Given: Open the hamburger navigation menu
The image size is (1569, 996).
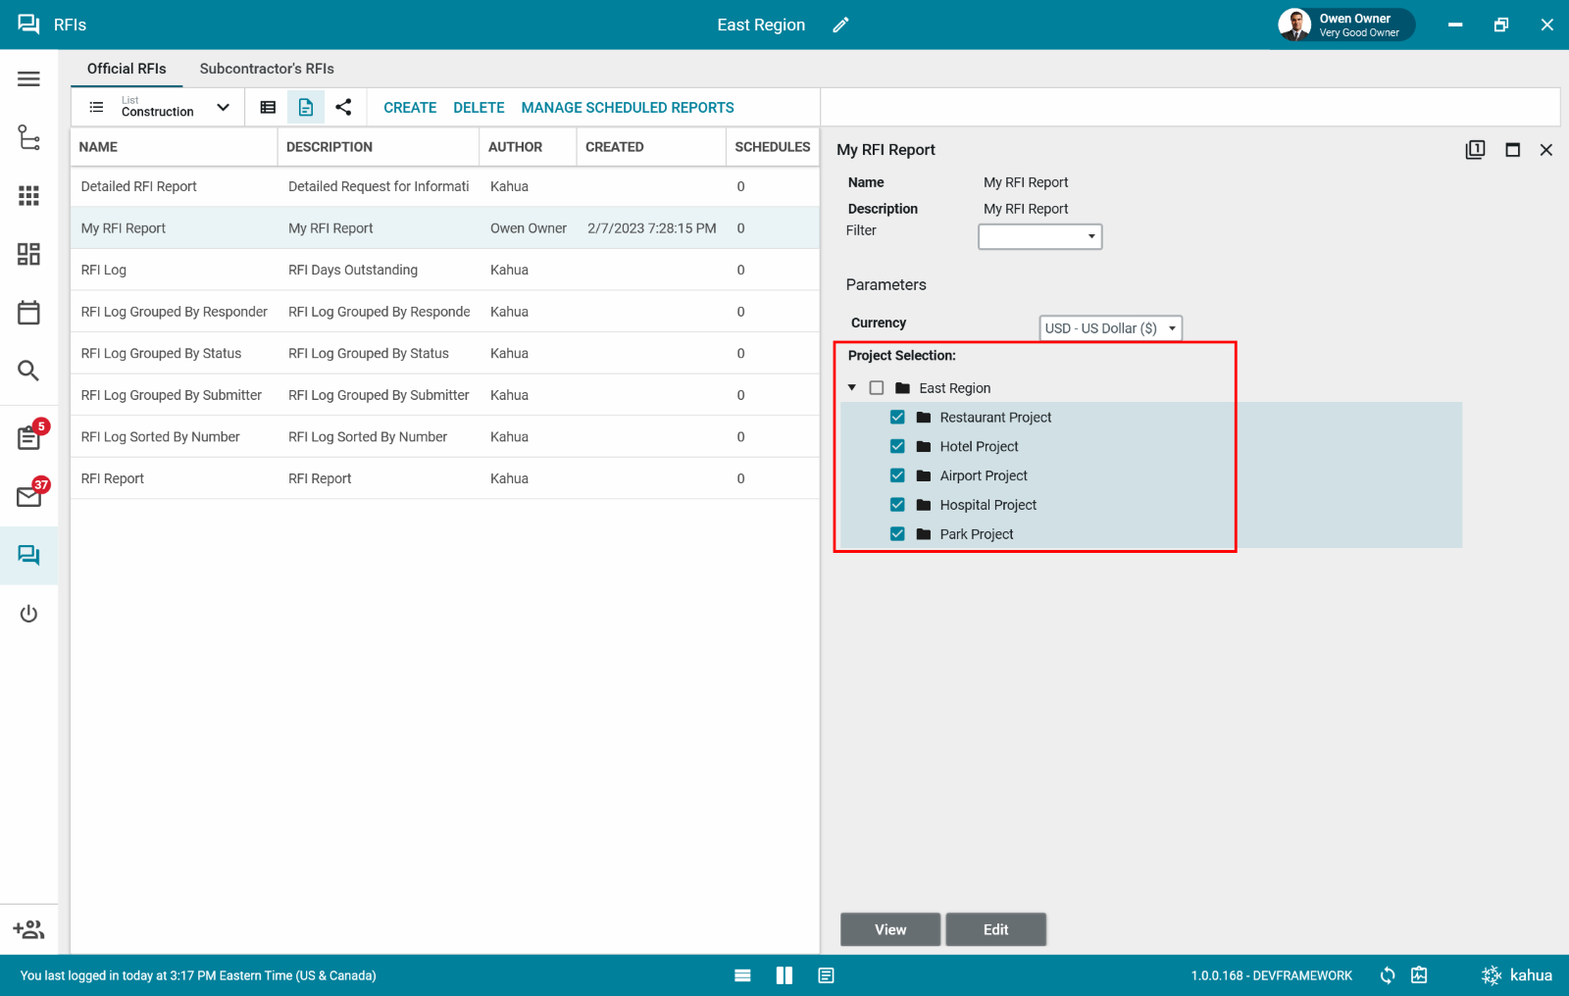Looking at the screenshot, I should tap(28, 79).
